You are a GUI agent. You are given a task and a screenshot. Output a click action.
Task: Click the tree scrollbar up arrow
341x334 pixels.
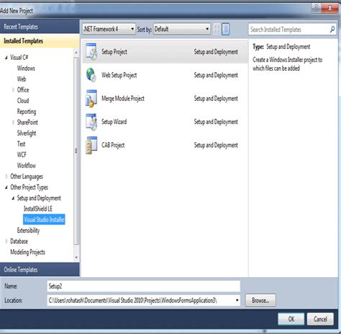(x=76, y=52)
